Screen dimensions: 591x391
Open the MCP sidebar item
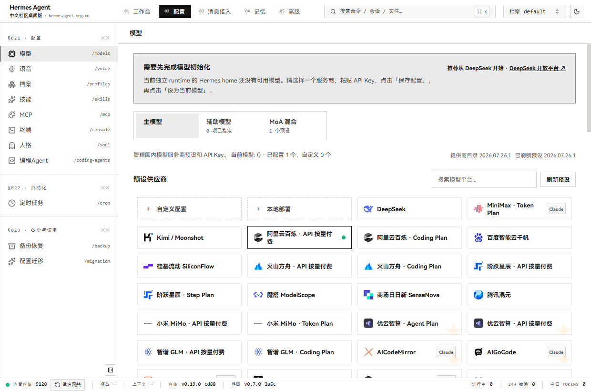click(x=59, y=115)
